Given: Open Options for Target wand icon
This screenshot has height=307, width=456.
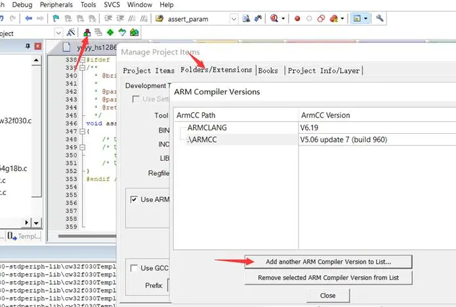Looking at the screenshot, I should coord(70,33).
